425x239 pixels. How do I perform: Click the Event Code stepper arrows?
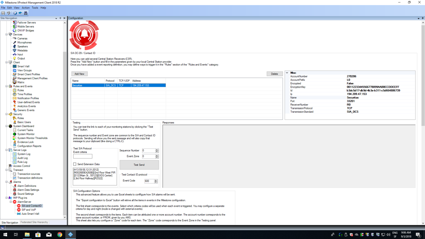tap(156, 181)
